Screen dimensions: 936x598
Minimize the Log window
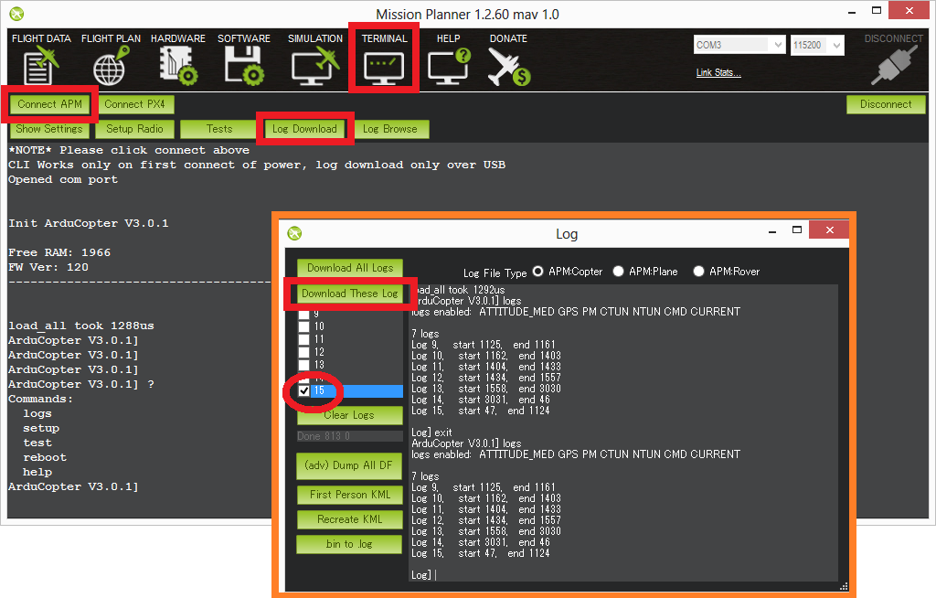tap(772, 230)
